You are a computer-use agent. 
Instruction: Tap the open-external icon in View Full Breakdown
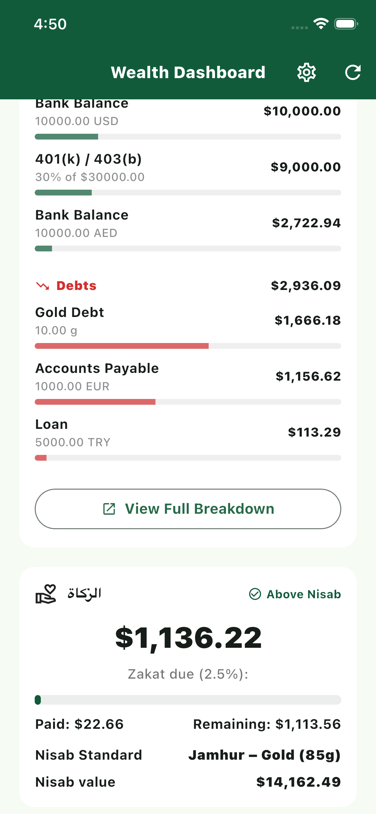pos(109,509)
